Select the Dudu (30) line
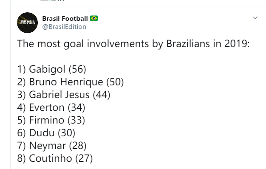This screenshot has height=169, width=266. pyautogui.click(x=46, y=133)
